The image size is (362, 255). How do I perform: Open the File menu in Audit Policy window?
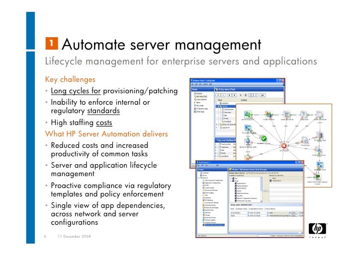tap(198, 165)
